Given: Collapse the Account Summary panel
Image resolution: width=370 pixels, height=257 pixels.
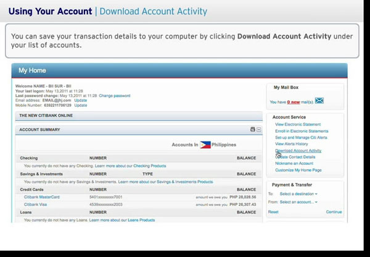Looking at the screenshot, I should pos(259,130).
